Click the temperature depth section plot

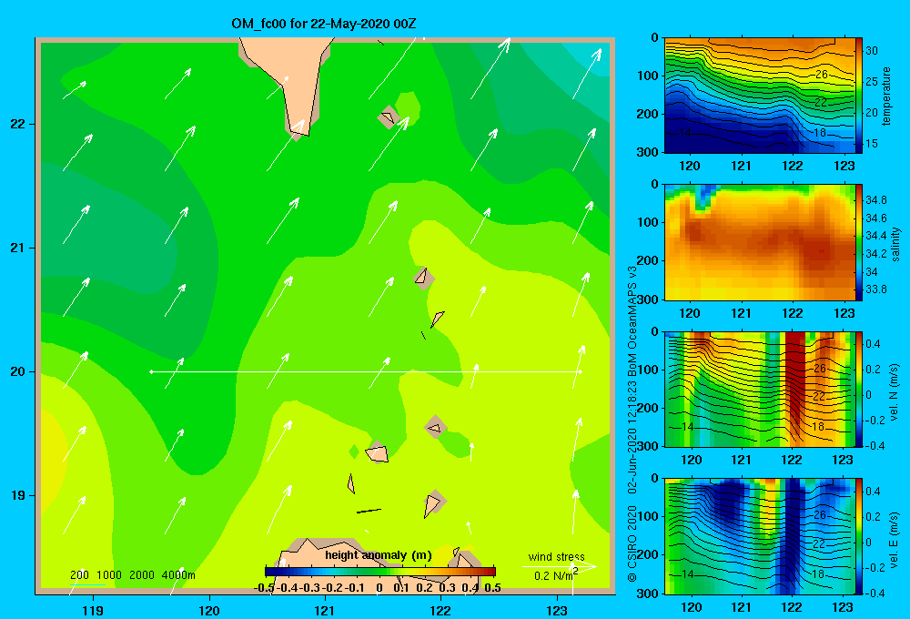(x=759, y=96)
